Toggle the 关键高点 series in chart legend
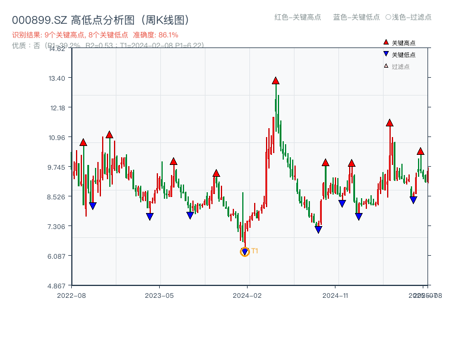This screenshot has width=475, height=356. pos(399,43)
